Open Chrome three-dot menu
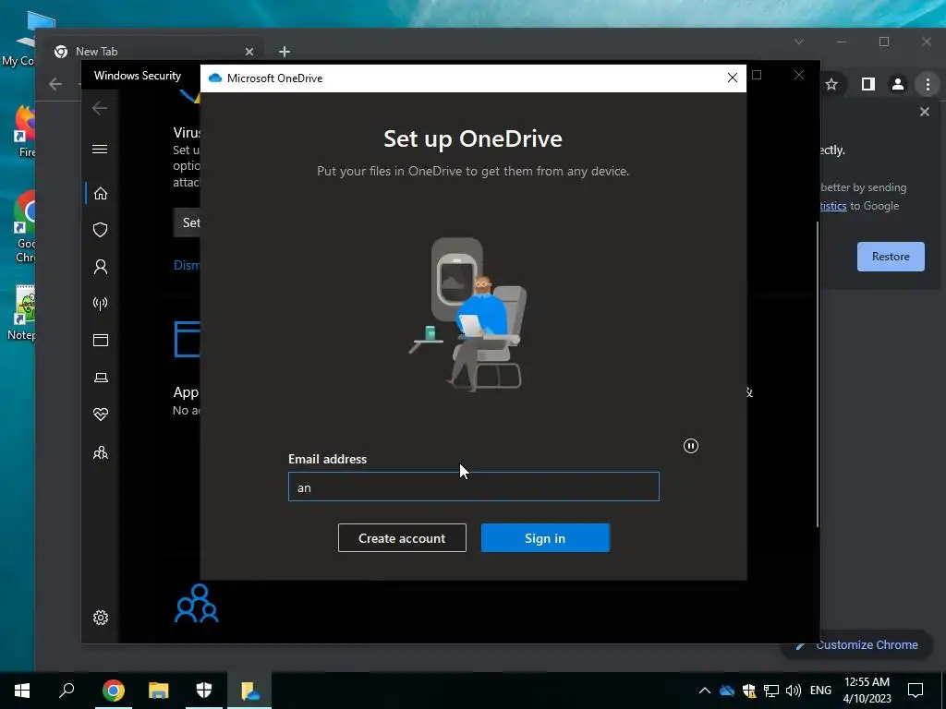The image size is (946, 709). pos(928,84)
